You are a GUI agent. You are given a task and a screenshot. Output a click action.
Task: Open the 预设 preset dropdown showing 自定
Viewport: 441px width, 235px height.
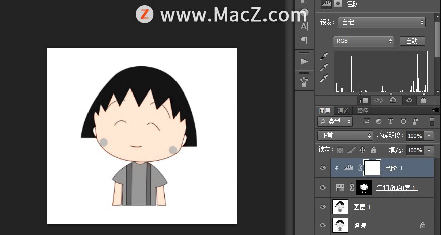[382, 22]
